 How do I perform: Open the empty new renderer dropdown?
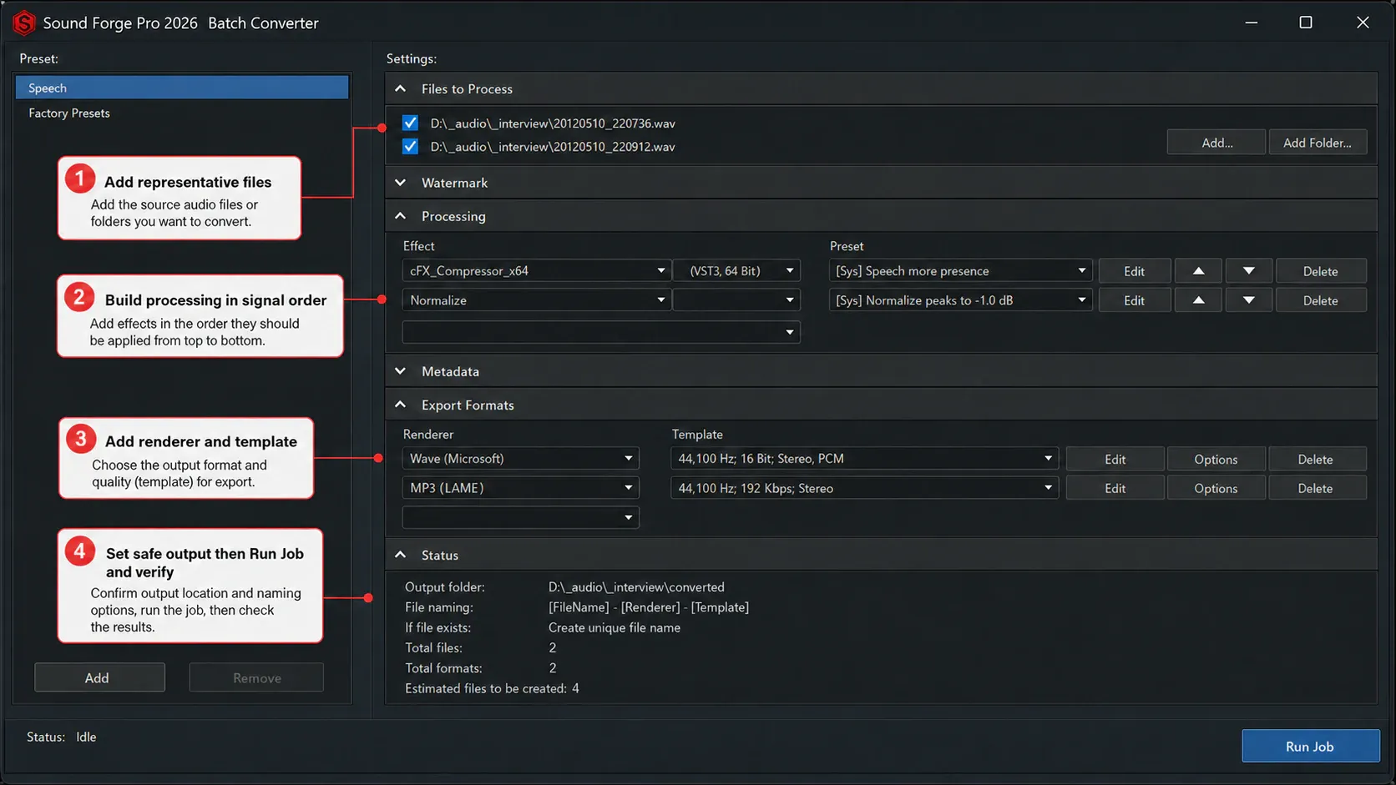point(520,517)
